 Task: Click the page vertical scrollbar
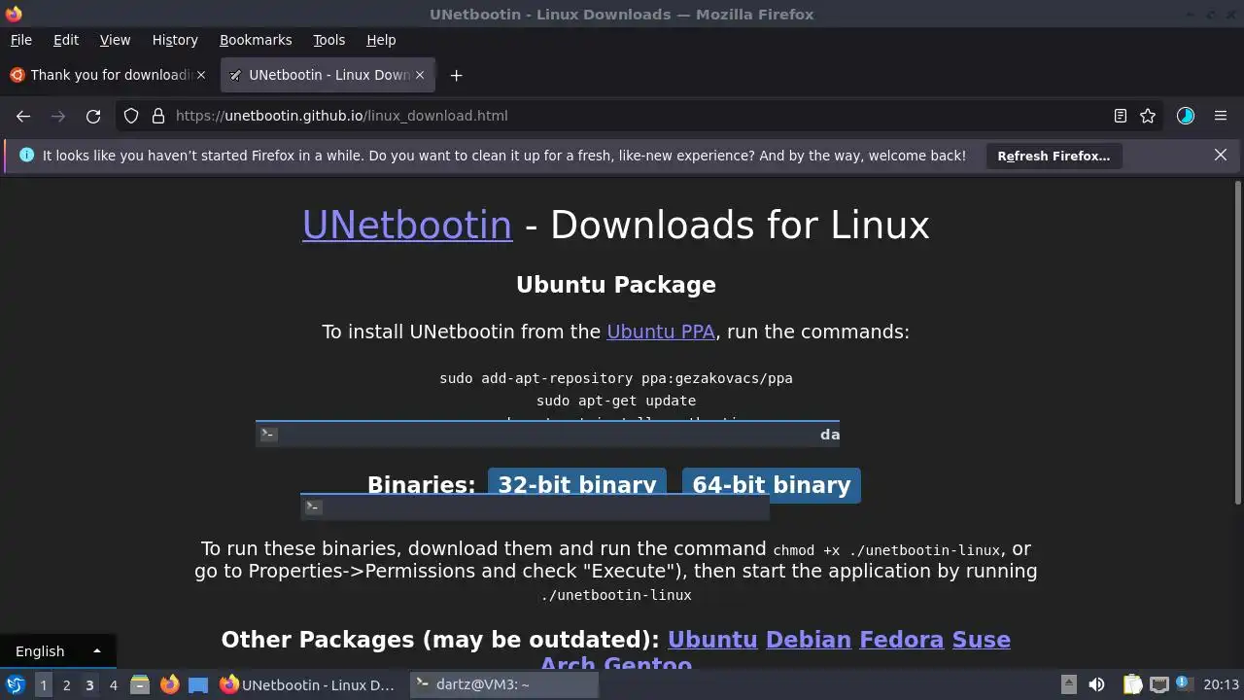click(1237, 342)
